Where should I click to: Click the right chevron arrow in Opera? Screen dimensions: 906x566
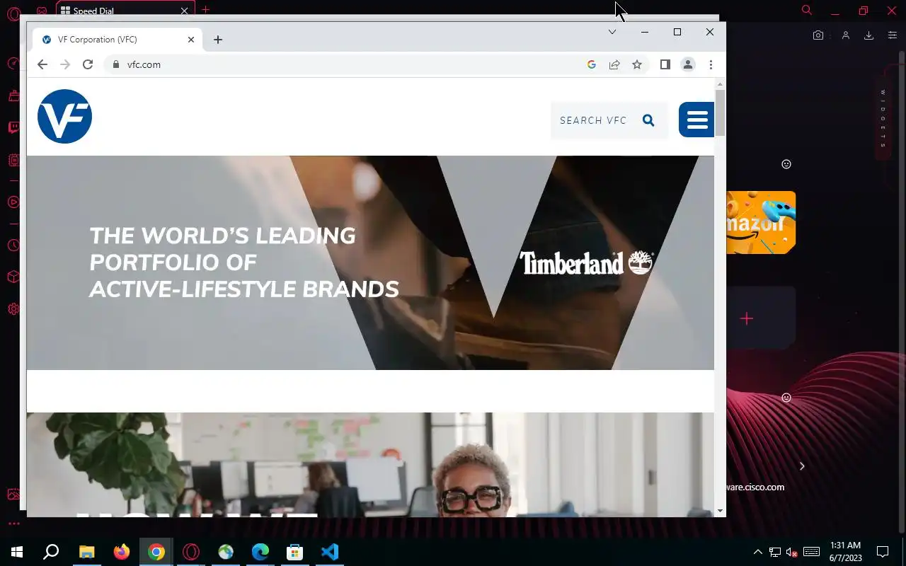802,466
